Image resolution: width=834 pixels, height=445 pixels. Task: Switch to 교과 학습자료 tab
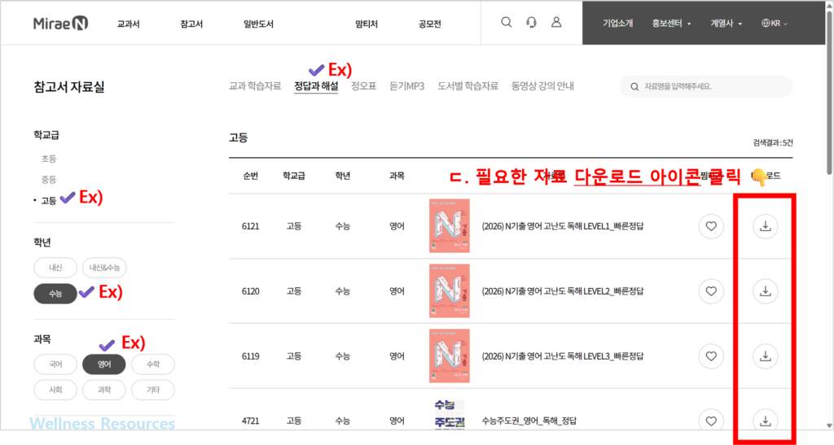(255, 86)
